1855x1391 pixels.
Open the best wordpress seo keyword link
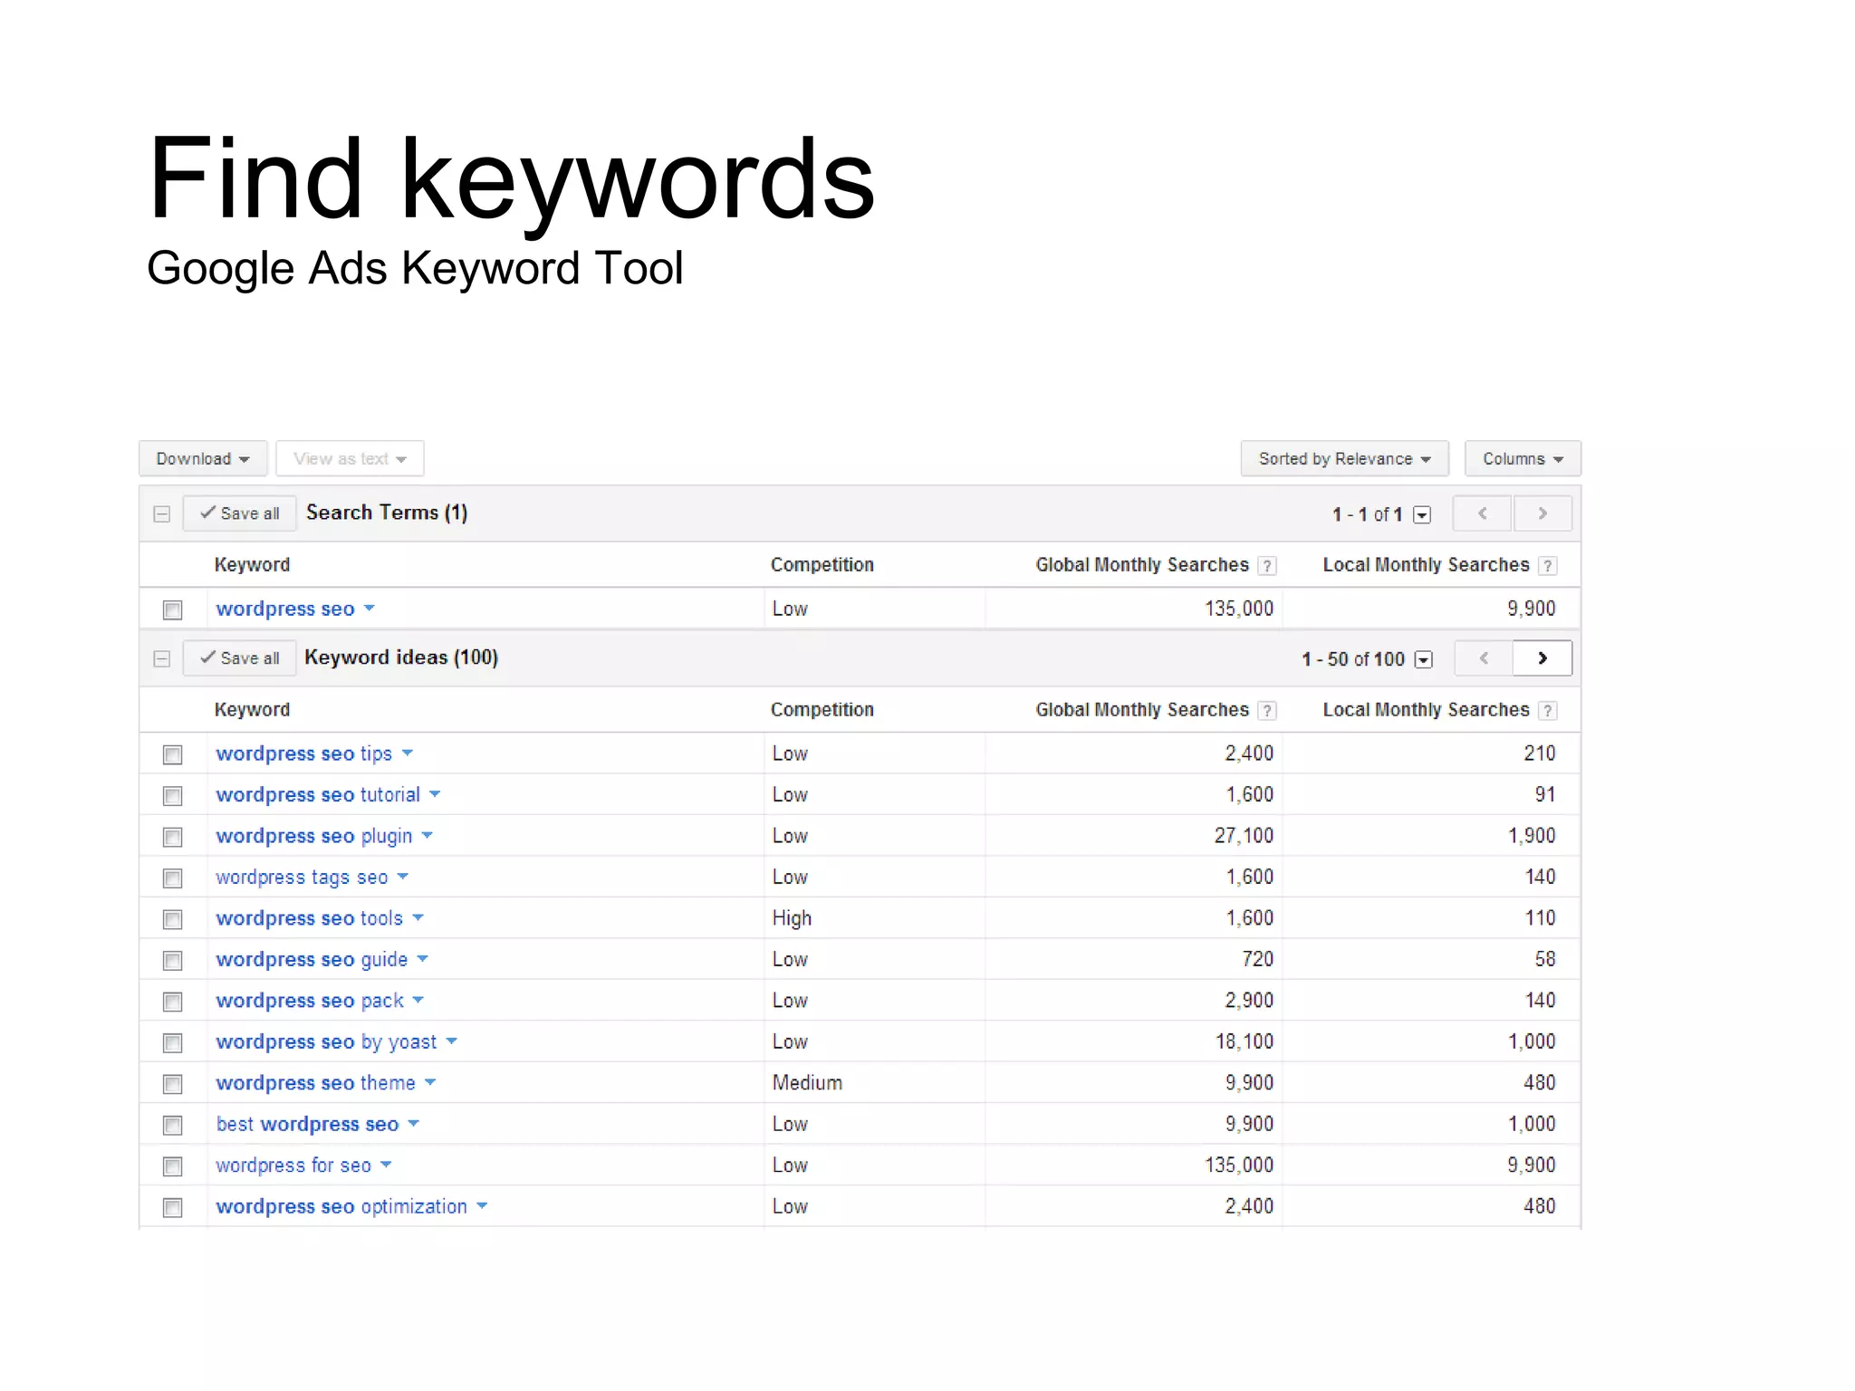coord(307,1124)
